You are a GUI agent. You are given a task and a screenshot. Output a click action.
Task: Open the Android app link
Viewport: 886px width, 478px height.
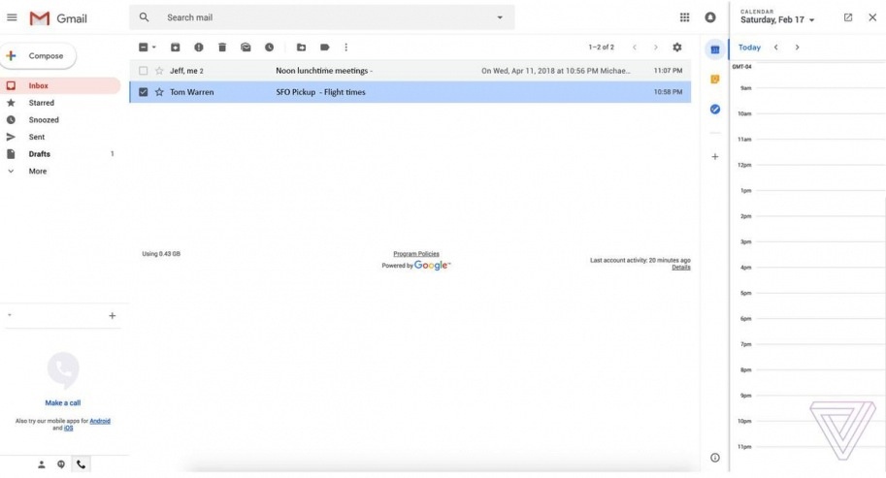tap(100, 421)
